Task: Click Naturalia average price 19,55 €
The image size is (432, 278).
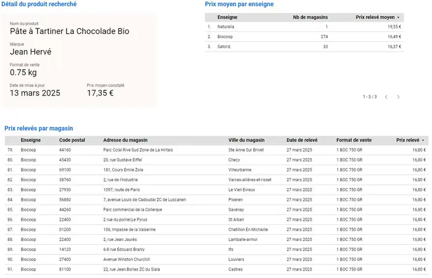Action: click(394, 27)
